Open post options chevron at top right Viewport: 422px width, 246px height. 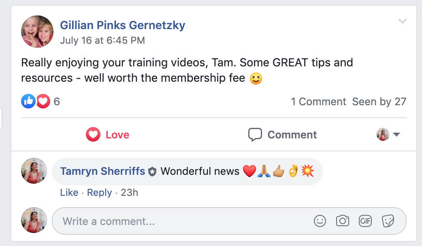[402, 21]
